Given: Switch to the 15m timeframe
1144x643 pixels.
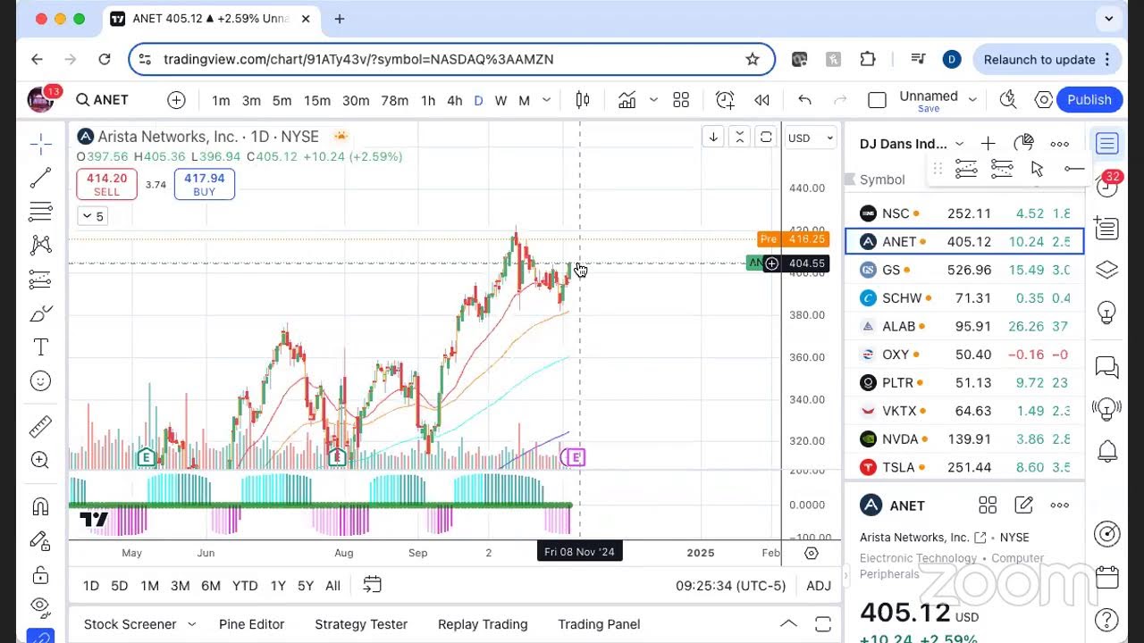Looking at the screenshot, I should coord(317,100).
